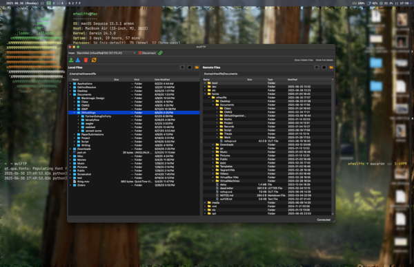Viewport: 414px width, 267px height.
Task: Click the orange refresh icon
Action: pos(94,60)
